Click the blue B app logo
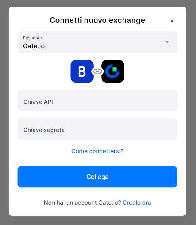 82,71
